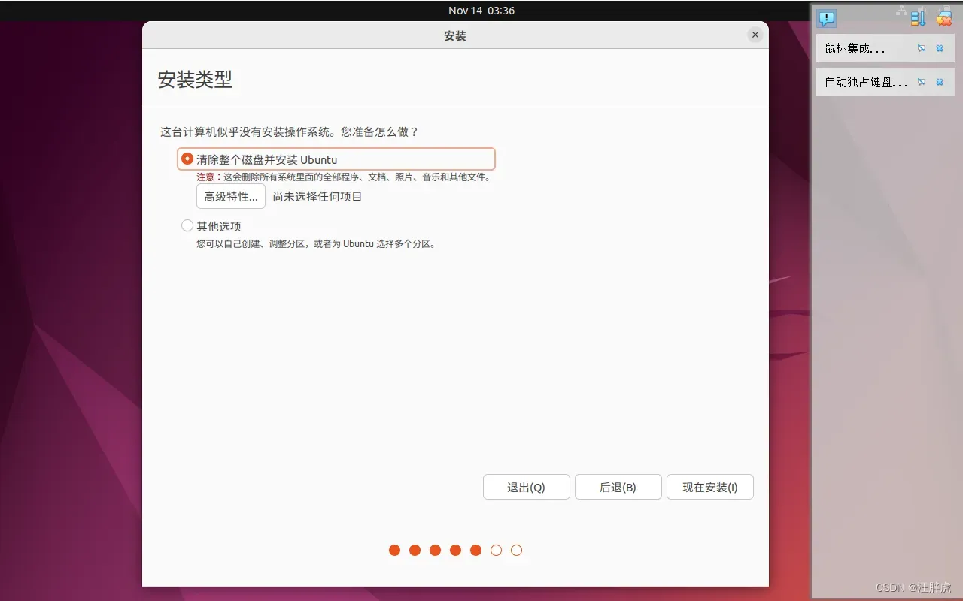Click the 安装类型 heading
The height and width of the screenshot is (601, 963).
tap(195, 80)
